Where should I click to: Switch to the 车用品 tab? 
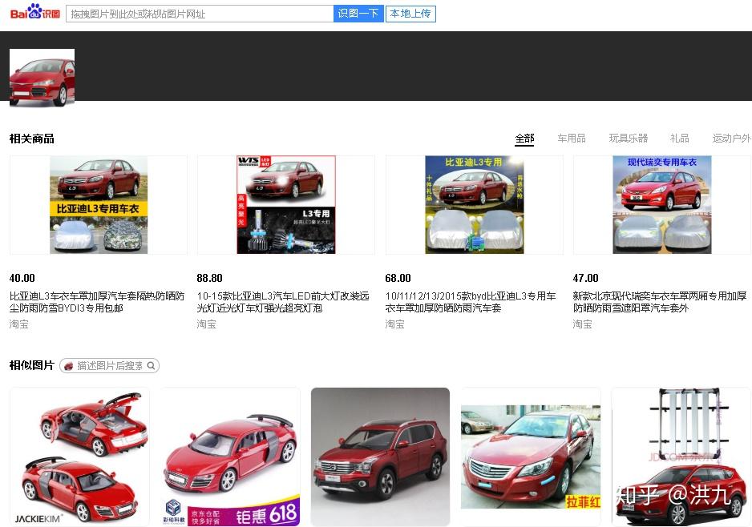571,139
